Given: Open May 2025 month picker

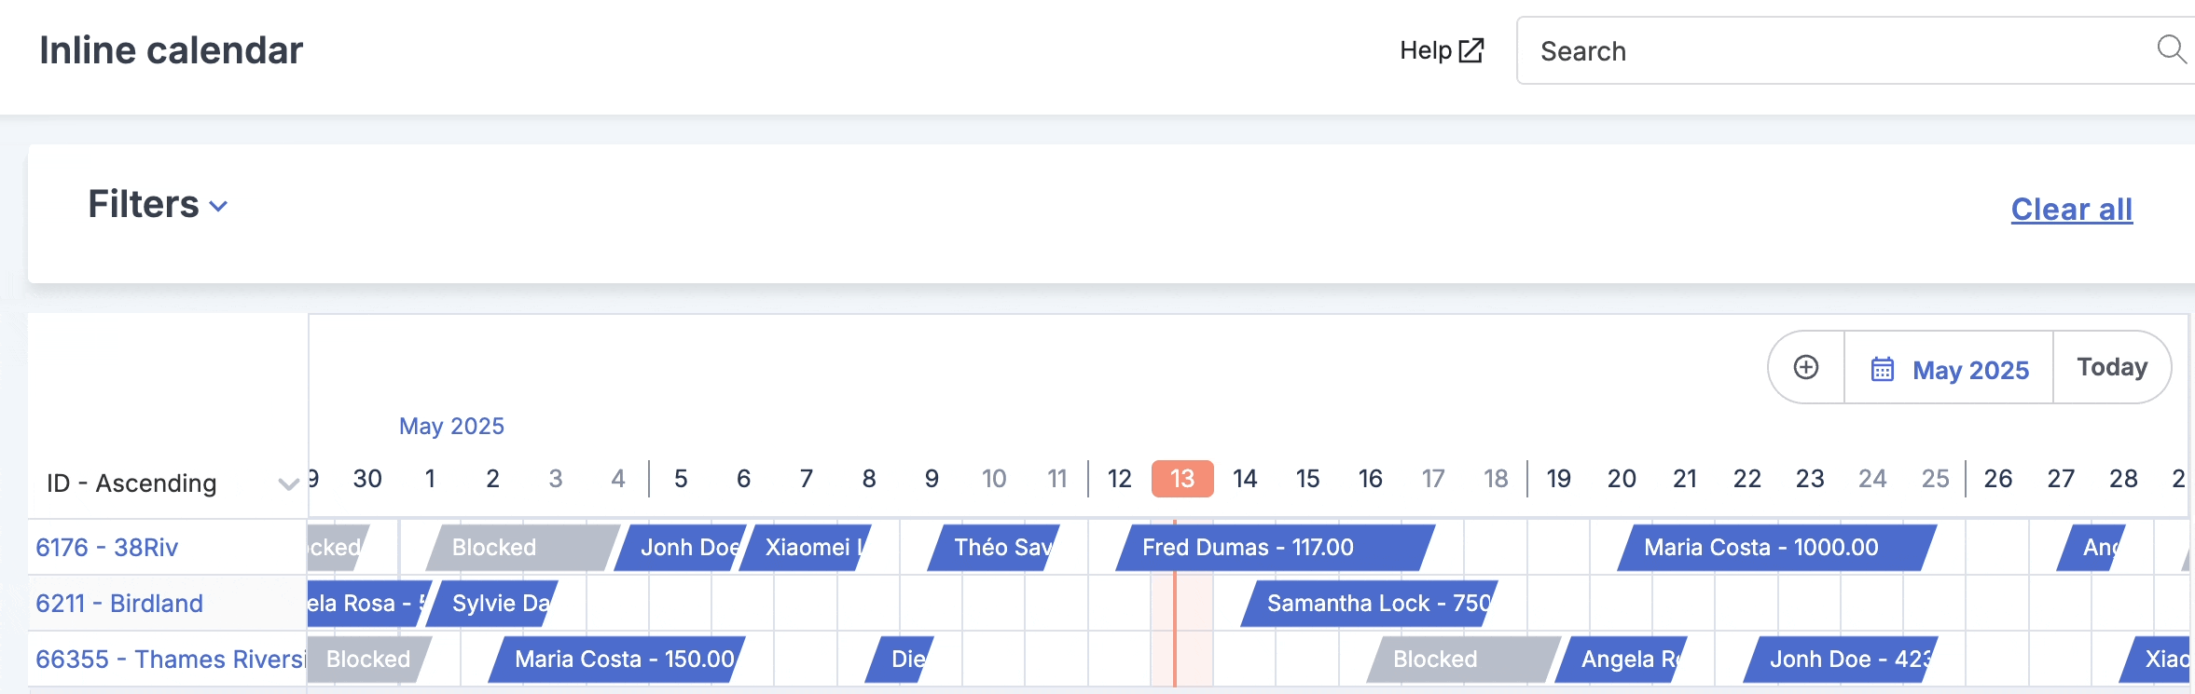Looking at the screenshot, I should pos(1949,368).
